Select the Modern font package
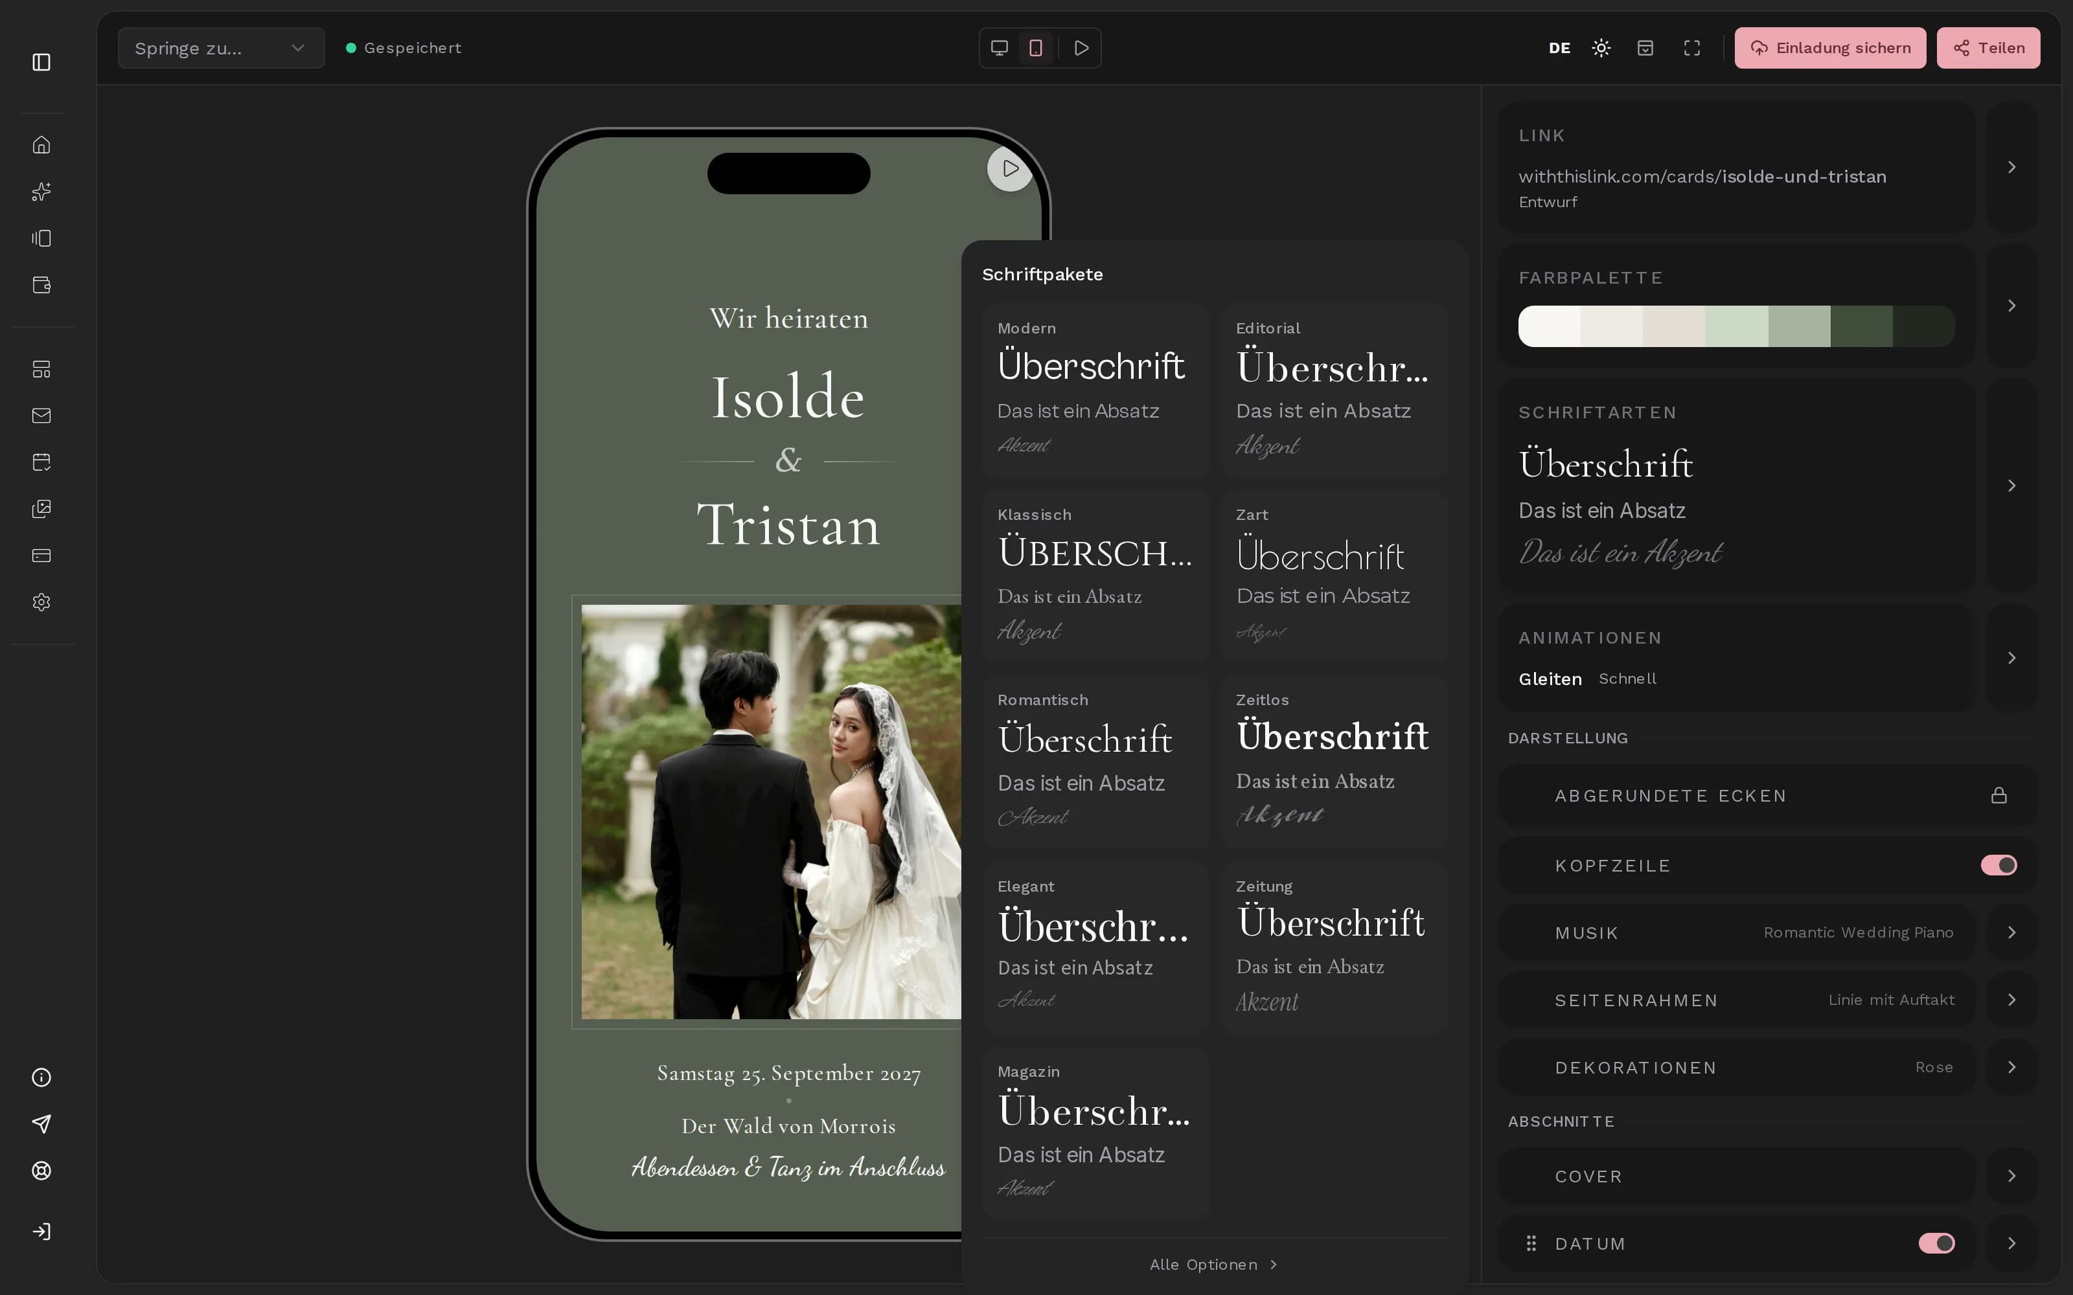Viewport: 2073px width, 1295px height. pos(1095,390)
